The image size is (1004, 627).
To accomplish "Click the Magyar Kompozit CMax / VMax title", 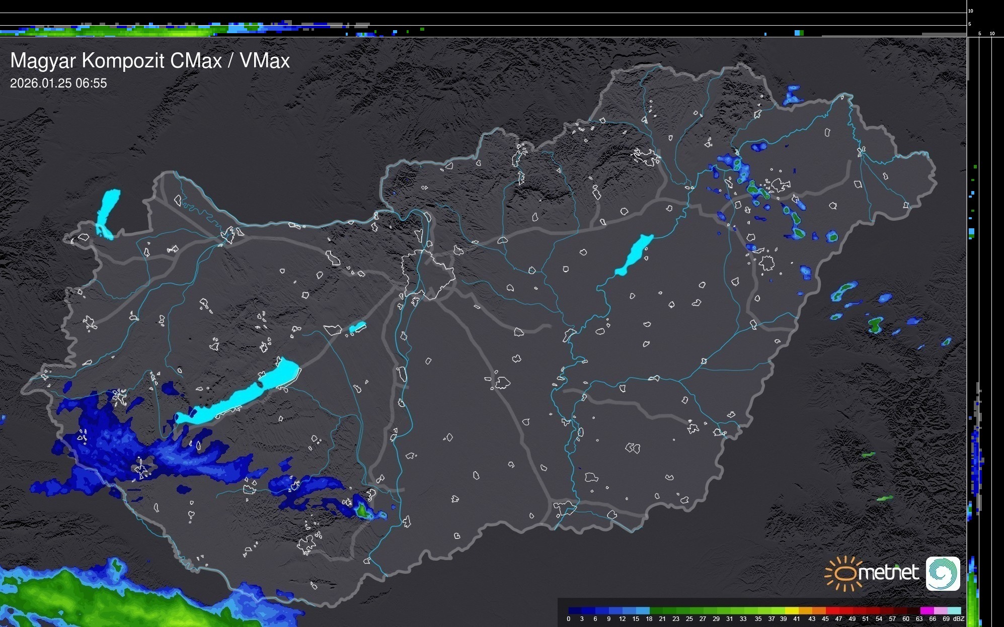I will coord(150,61).
